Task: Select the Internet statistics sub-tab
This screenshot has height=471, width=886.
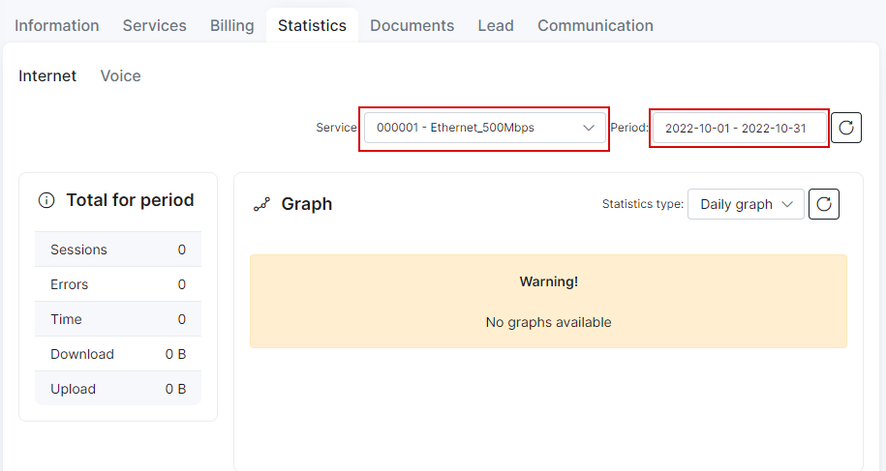Action: [x=47, y=75]
